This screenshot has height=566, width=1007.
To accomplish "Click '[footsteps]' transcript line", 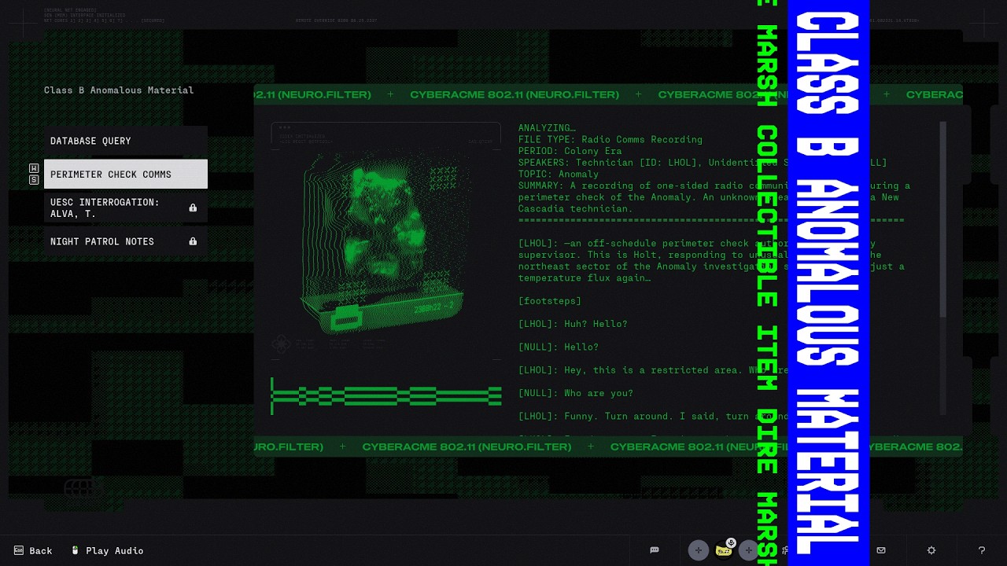I will pyautogui.click(x=550, y=301).
